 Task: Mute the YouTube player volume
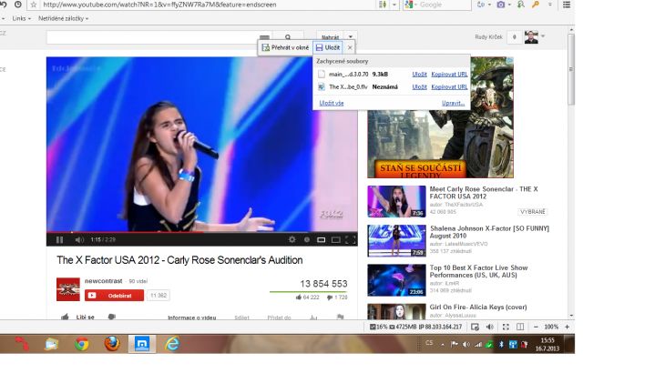pos(79,239)
